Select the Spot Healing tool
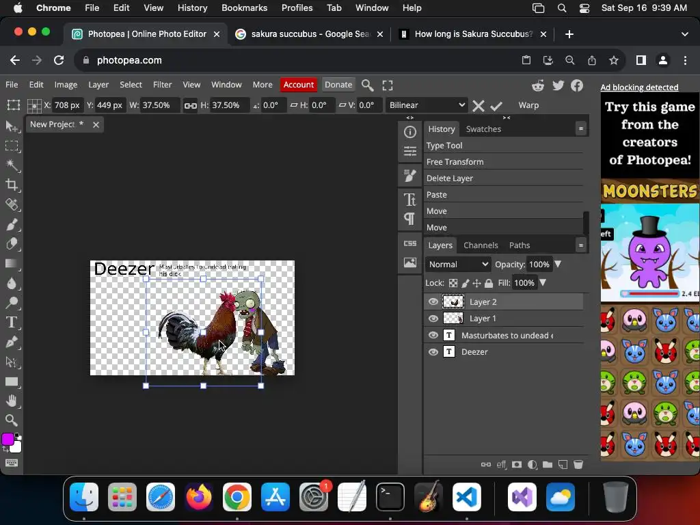Viewport: 700px width, 525px height. (12, 204)
